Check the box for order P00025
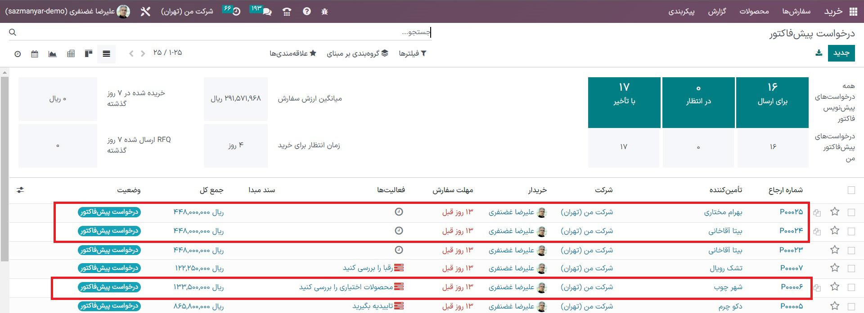Screen dimensions: 864x313 pos(851,212)
